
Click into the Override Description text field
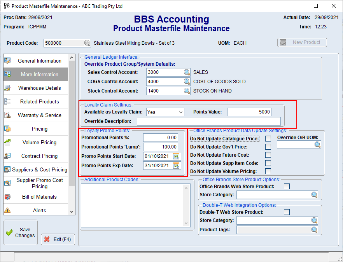pos(208,121)
